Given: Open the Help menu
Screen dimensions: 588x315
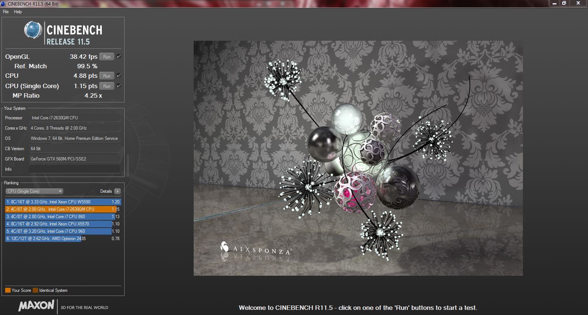Looking at the screenshot, I should point(18,12).
